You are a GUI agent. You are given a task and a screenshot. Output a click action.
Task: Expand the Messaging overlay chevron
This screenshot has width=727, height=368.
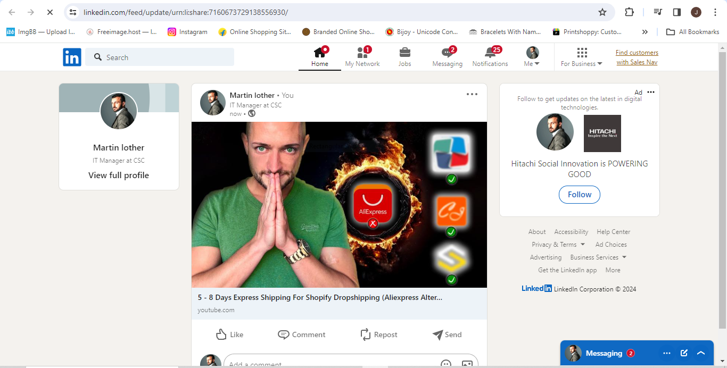[701, 353]
